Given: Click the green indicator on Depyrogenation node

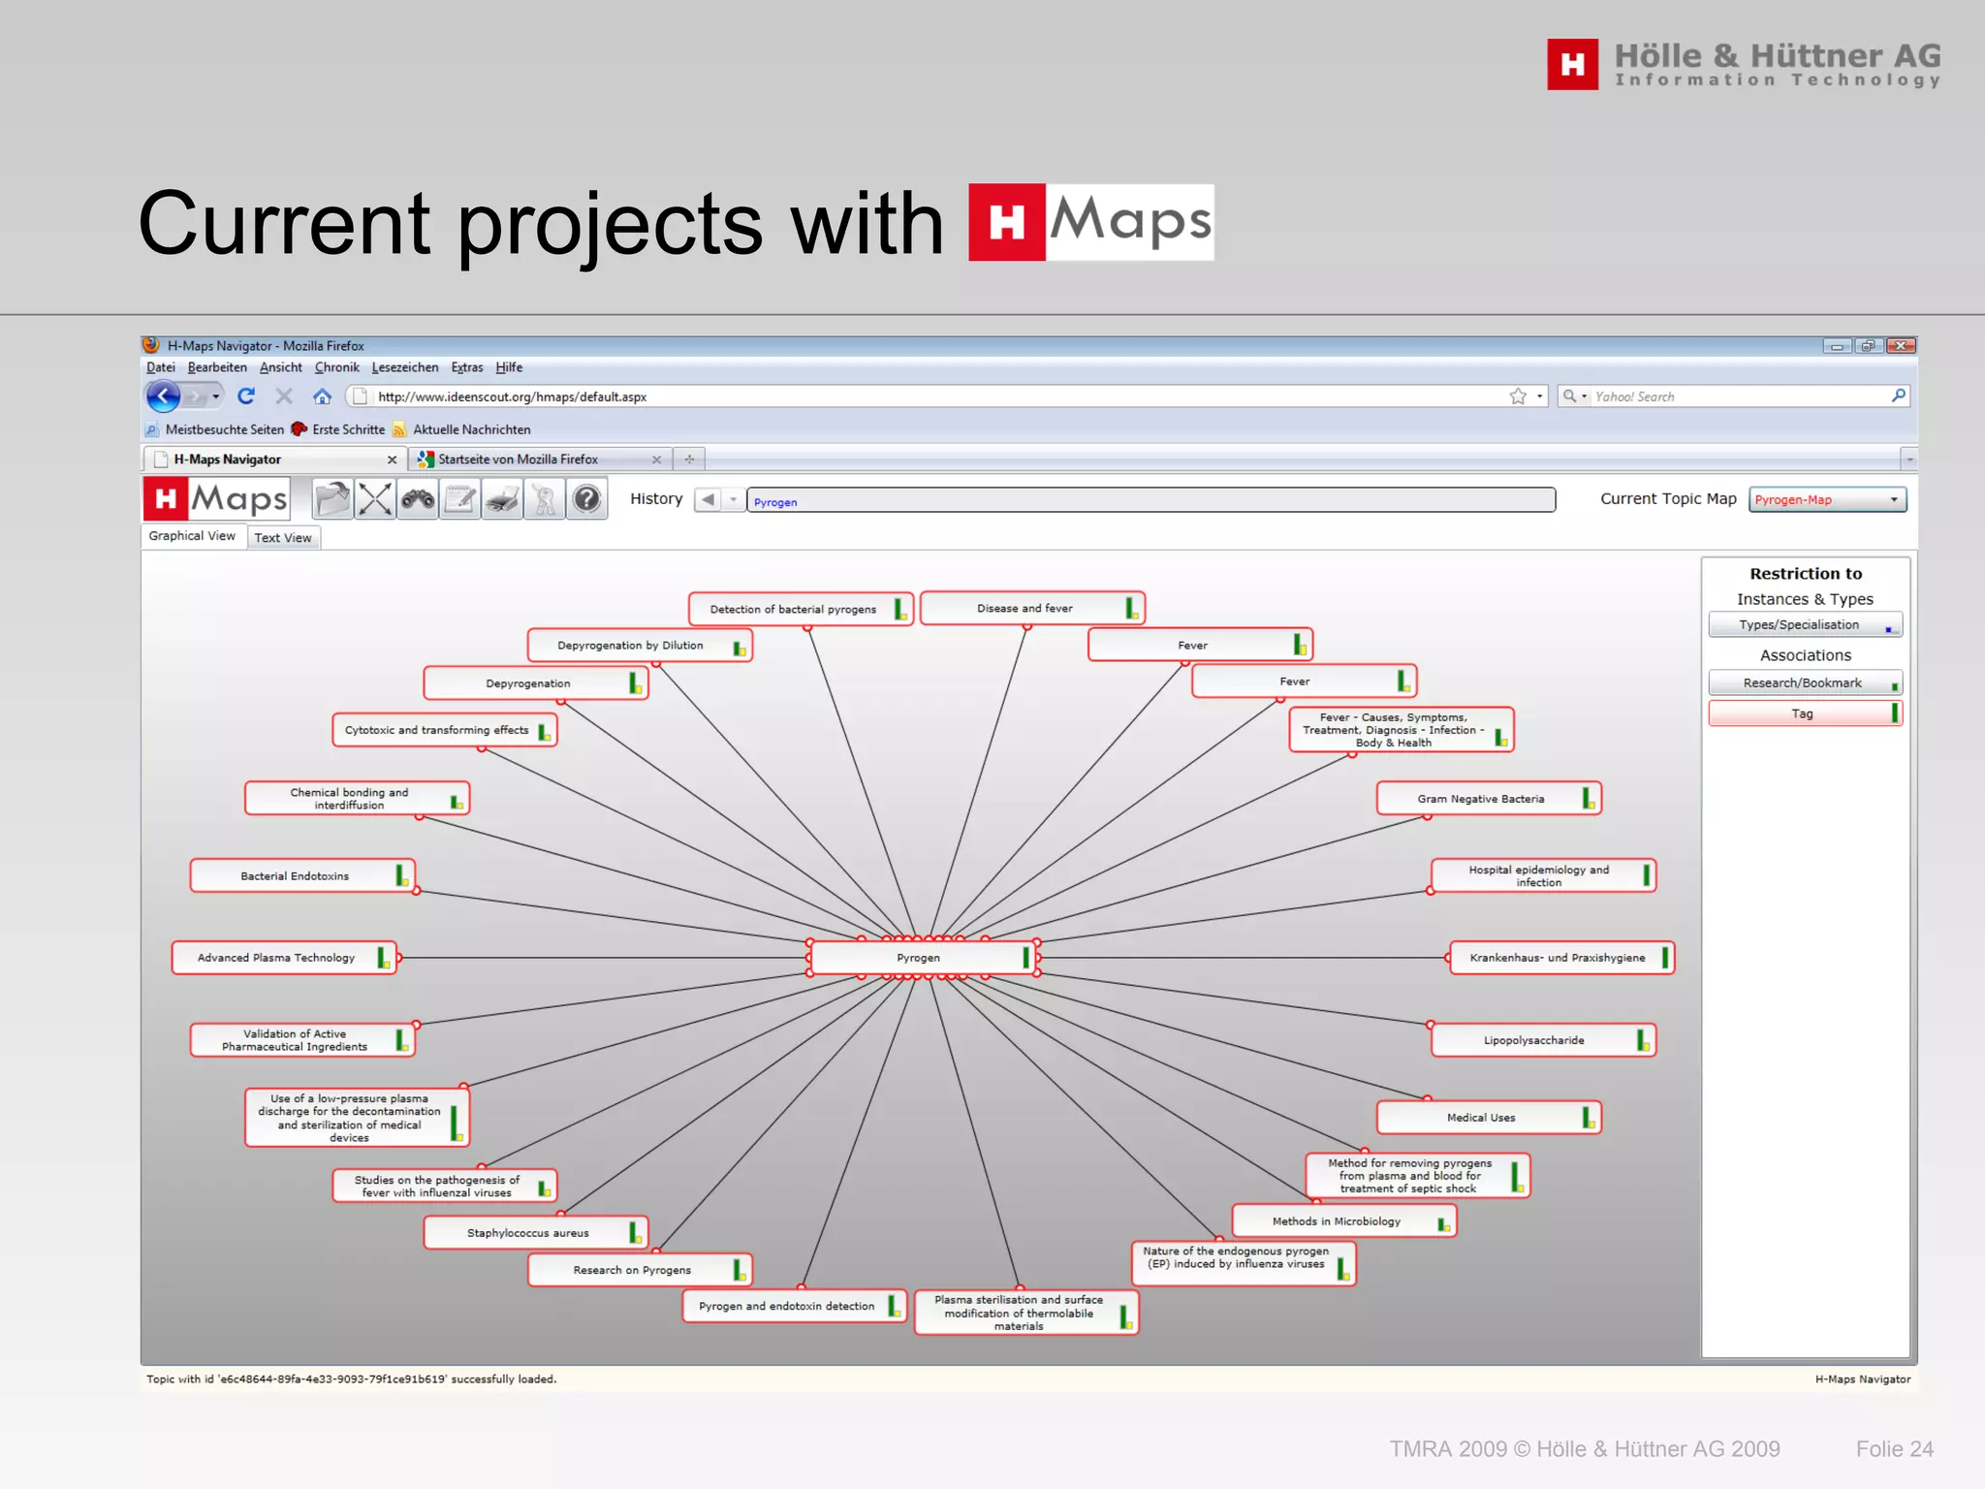Looking at the screenshot, I should [x=635, y=683].
